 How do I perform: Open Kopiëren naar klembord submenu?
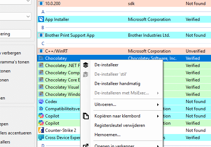click(117, 116)
